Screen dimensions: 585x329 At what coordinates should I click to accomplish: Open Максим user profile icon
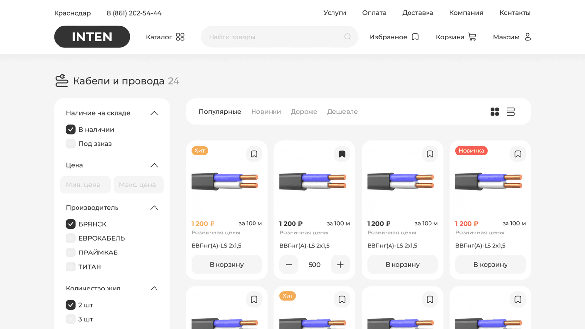tap(527, 37)
